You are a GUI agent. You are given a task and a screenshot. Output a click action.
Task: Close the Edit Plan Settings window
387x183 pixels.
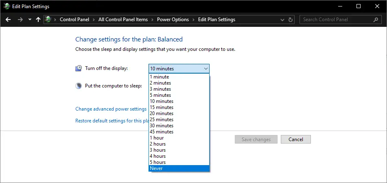click(x=377, y=7)
